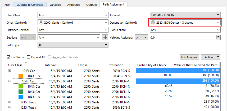Increment the Vehicles Assigned value spinner

point(218,36)
